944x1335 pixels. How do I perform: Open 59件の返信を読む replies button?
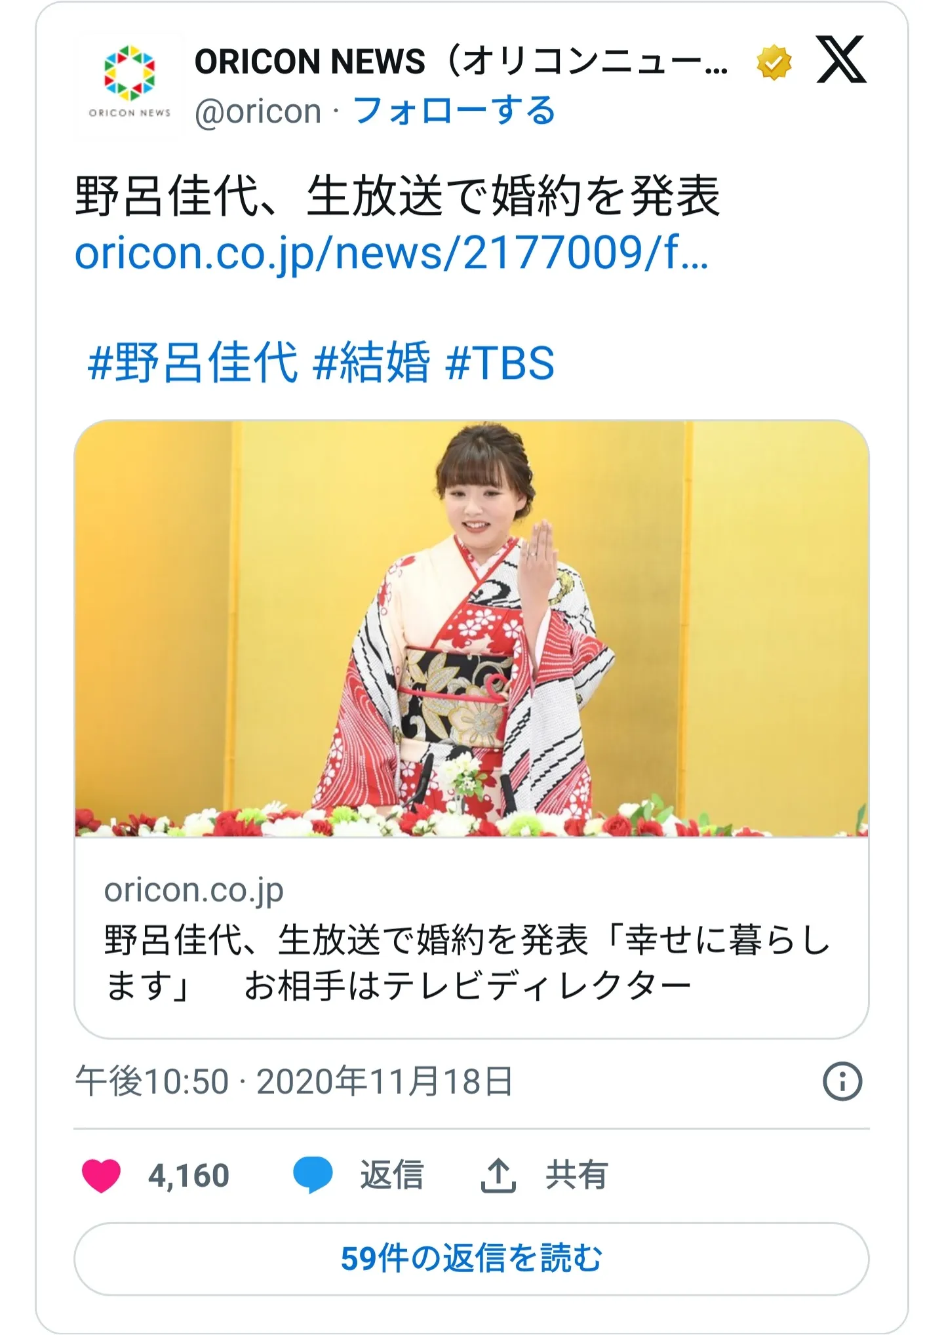pyautogui.click(x=471, y=1259)
